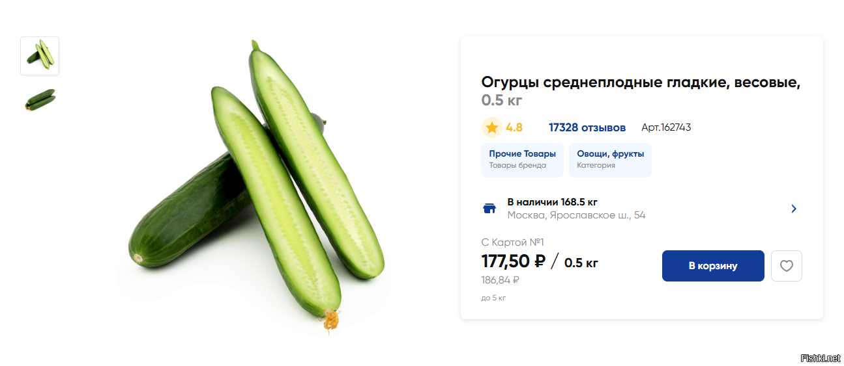The image size is (844, 366).
Task: Click the address Москва, Ярославское ш., 54
Action: [x=576, y=215]
